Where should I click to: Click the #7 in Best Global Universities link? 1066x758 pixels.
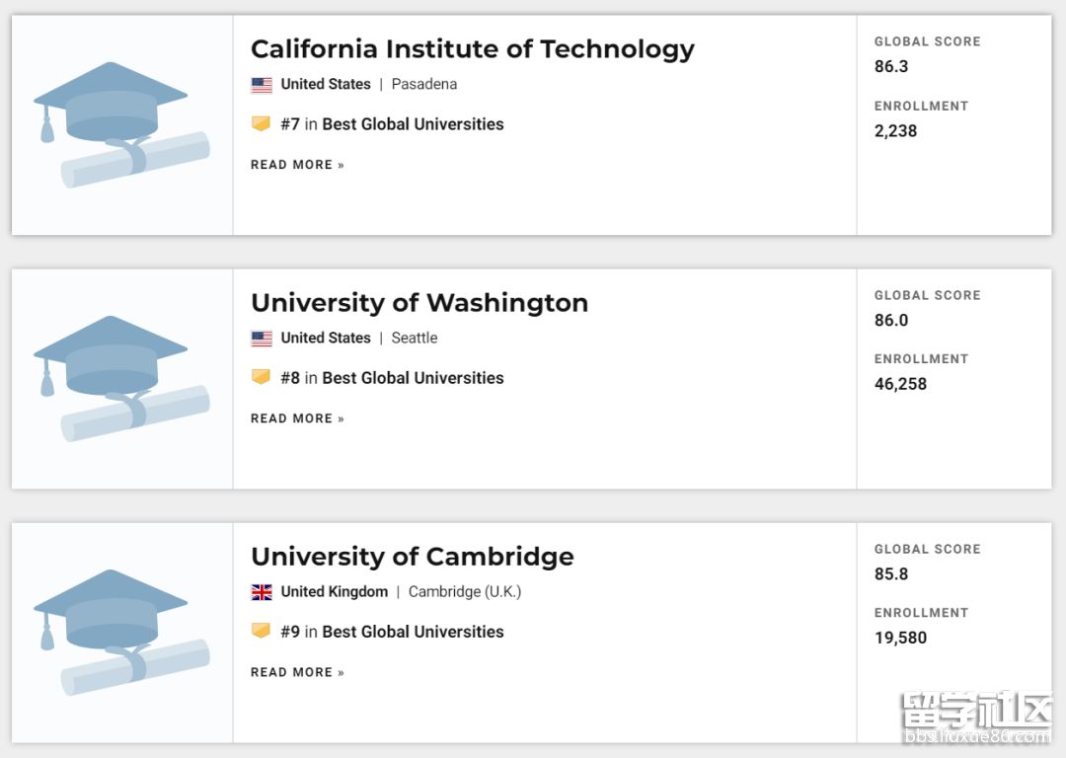392,124
